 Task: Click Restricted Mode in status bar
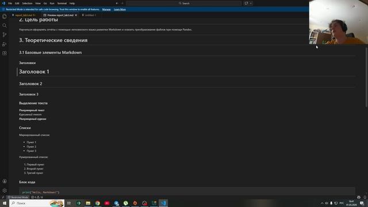point(18,197)
